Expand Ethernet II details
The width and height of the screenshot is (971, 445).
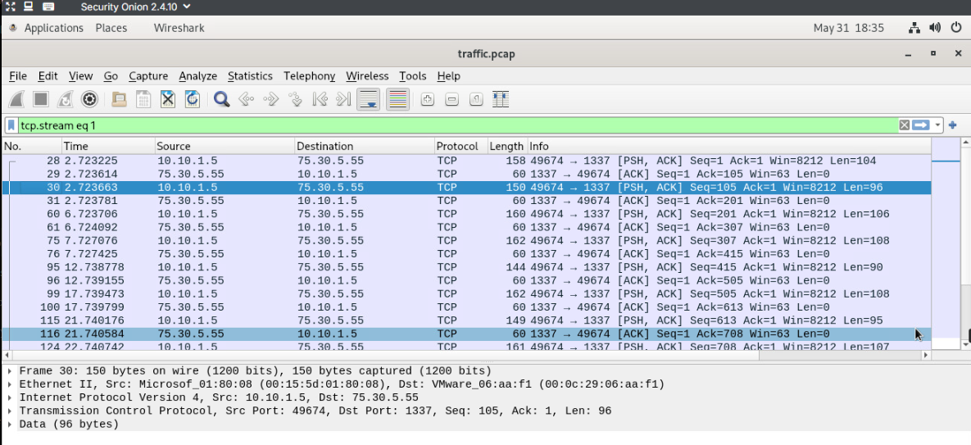coord(11,384)
